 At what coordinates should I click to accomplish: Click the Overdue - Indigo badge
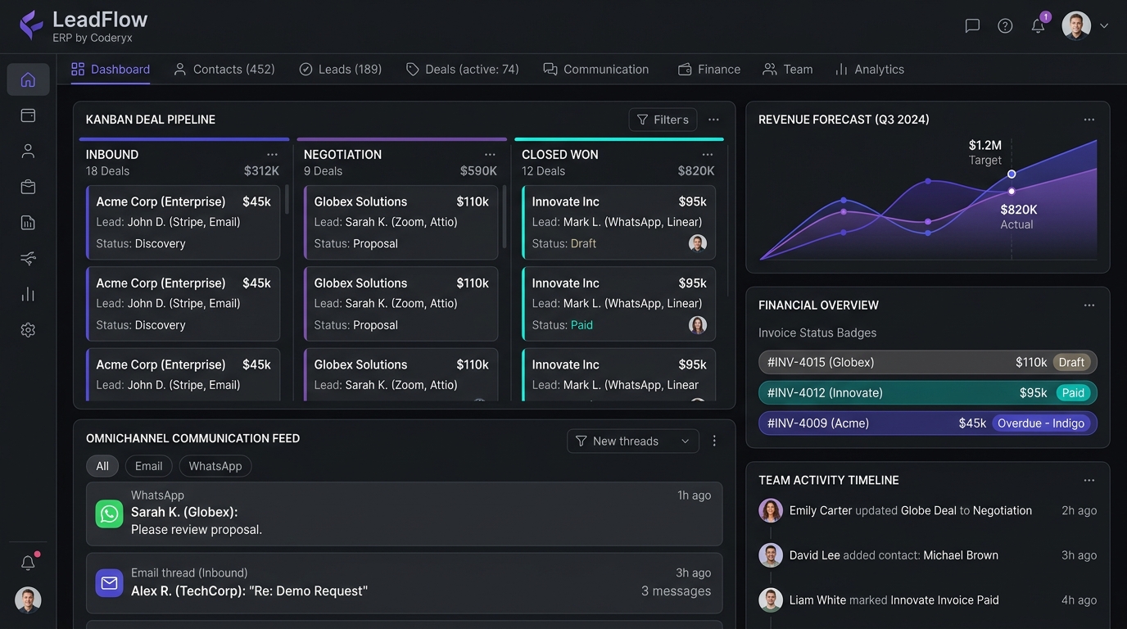pos(1041,423)
